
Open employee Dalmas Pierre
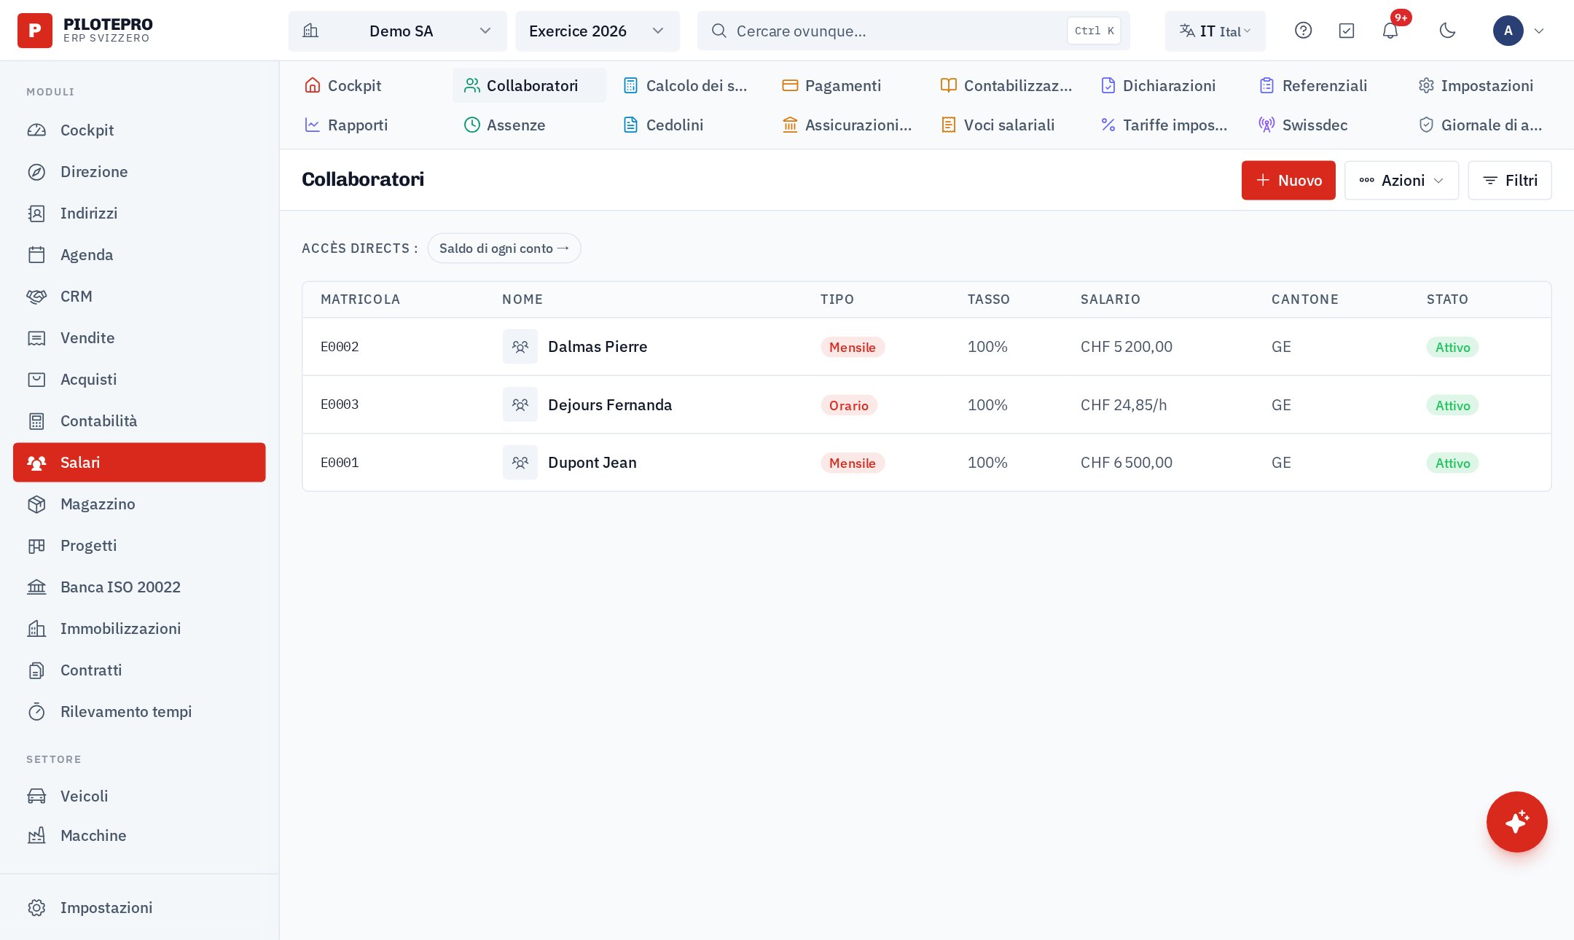(598, 346)
